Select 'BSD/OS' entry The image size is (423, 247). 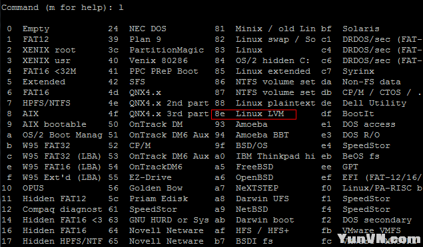click(x=251, y=145)
